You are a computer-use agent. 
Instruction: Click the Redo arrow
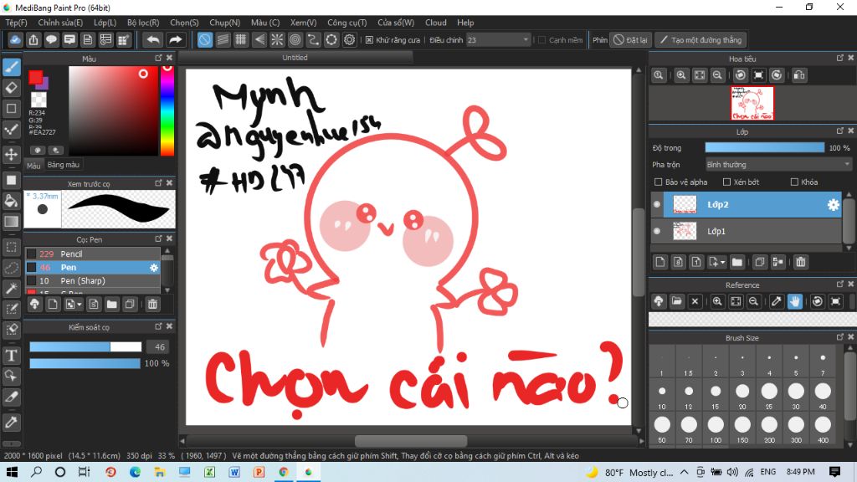coord(175,40)
